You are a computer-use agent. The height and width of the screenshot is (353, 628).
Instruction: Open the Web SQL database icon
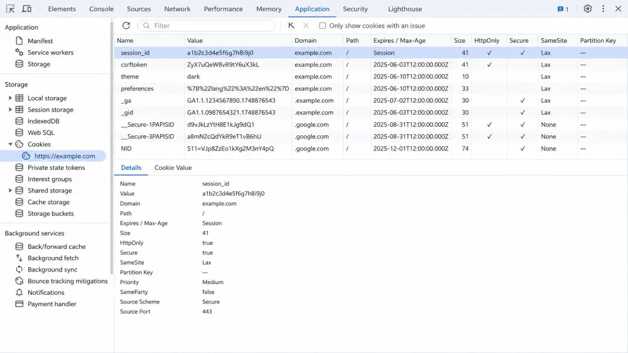19,133
